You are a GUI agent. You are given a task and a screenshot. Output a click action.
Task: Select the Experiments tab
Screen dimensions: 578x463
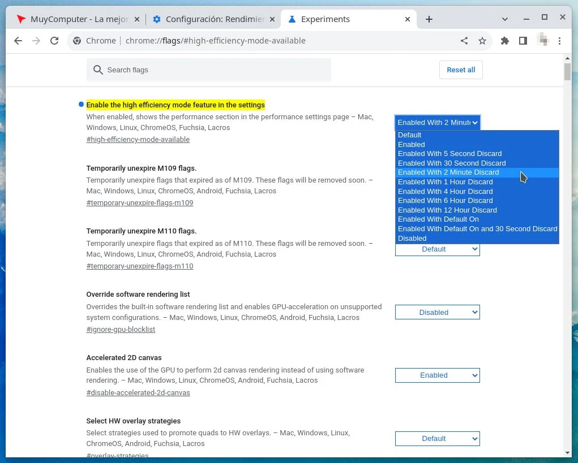point(349,19)
